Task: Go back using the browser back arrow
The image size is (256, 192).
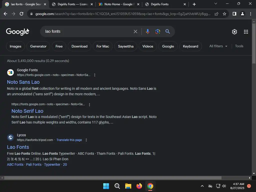Action: click(5, 14)
